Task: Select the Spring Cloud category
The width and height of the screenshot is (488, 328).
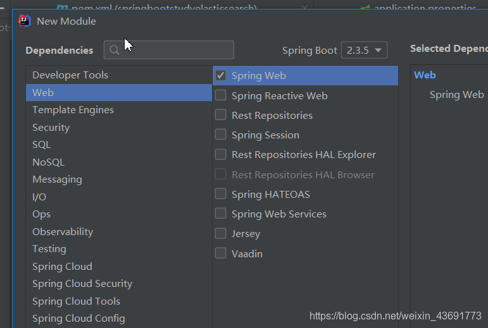Action: (x=119, y=267)
